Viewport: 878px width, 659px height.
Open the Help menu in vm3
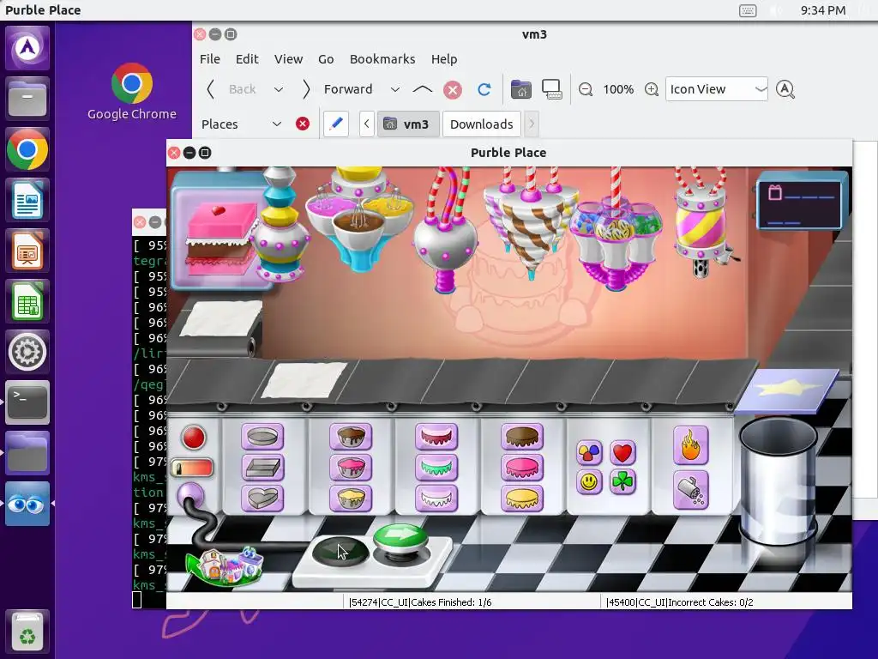pyautogui.click(x=444, y=59)
